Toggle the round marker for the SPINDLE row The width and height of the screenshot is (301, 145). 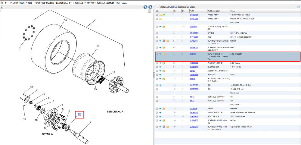[x=157, y=33]
